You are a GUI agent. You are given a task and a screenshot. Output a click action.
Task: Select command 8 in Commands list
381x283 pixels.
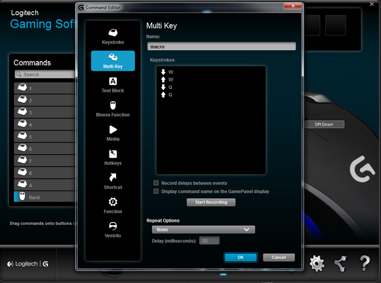(44, 173)
